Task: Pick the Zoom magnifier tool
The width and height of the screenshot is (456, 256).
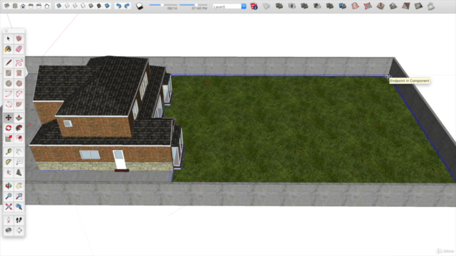Action: (x=9, y=196)
